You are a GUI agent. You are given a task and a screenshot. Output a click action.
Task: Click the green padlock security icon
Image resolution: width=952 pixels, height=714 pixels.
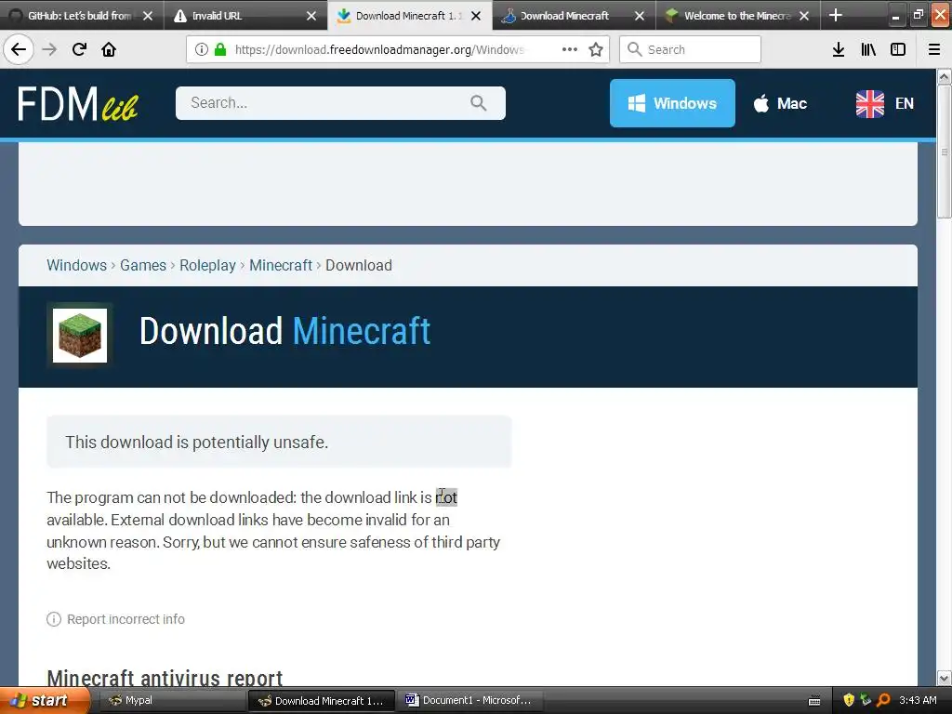pyautogui.click(x=220, y=49)
